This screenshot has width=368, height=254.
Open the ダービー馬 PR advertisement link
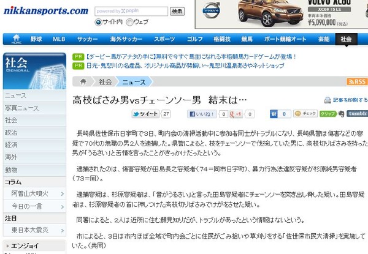tap(191, 57)
